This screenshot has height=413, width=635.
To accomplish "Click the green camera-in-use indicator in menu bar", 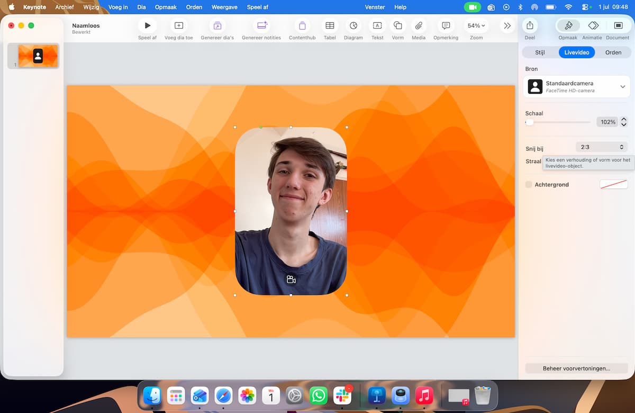I will tap(472, 7).
